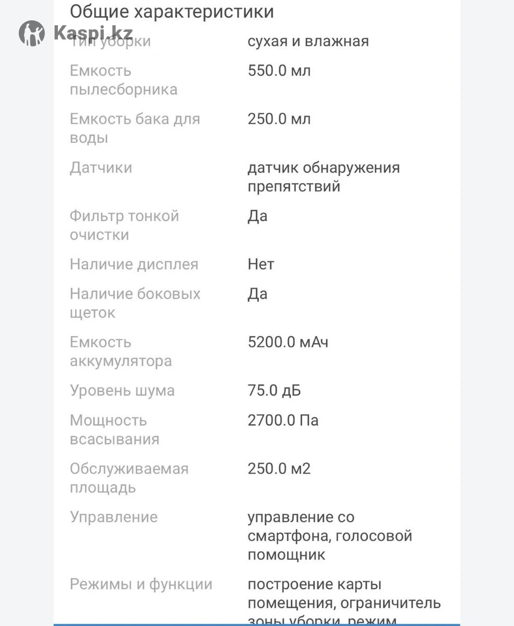
Task: Click the "Датчики" specification label
Action: click(x=101, y=168)
